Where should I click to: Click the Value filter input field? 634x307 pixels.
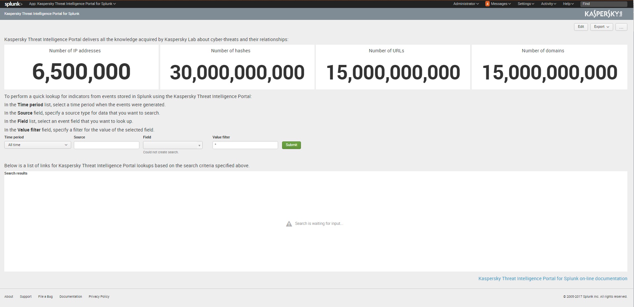click(245, 145)
